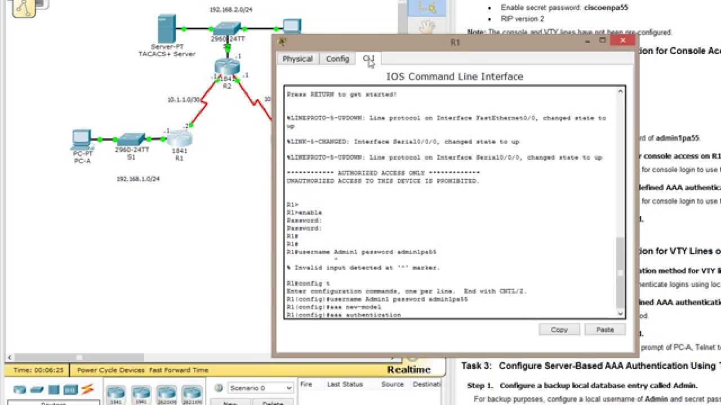Image resolution: width=721 pixels, height=405 pixels.
Task: Click the S1 2960-24TT switch icon
Action: click(x=132, y=139)
